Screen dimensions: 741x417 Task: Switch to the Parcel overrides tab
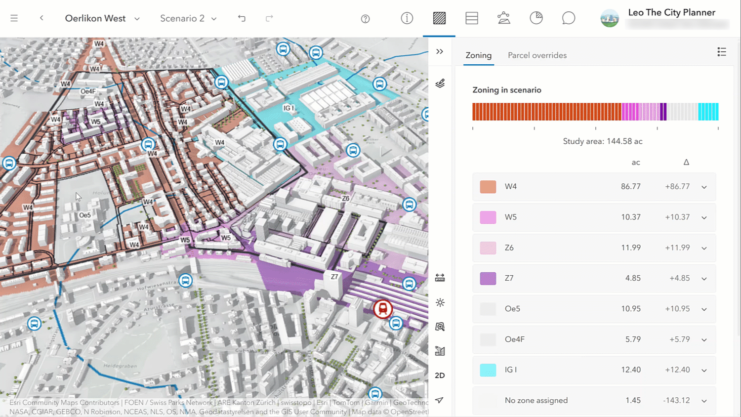[x=537, y=55]
